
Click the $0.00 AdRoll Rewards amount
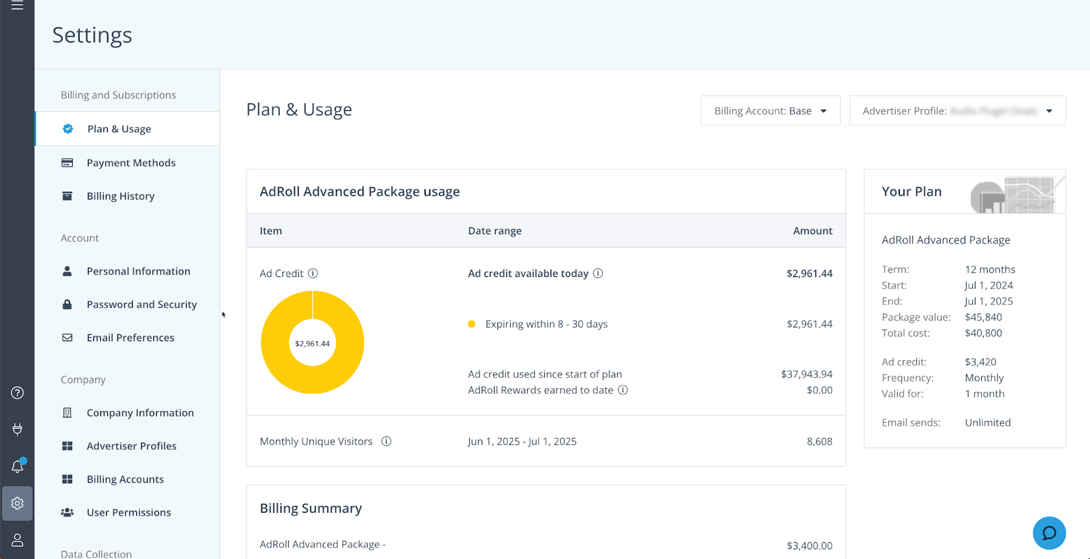(820, 390)
